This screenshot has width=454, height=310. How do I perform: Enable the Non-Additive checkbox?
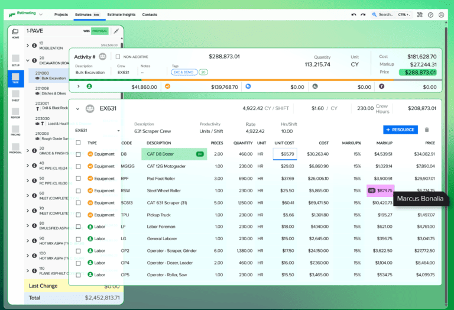(118, 57)
